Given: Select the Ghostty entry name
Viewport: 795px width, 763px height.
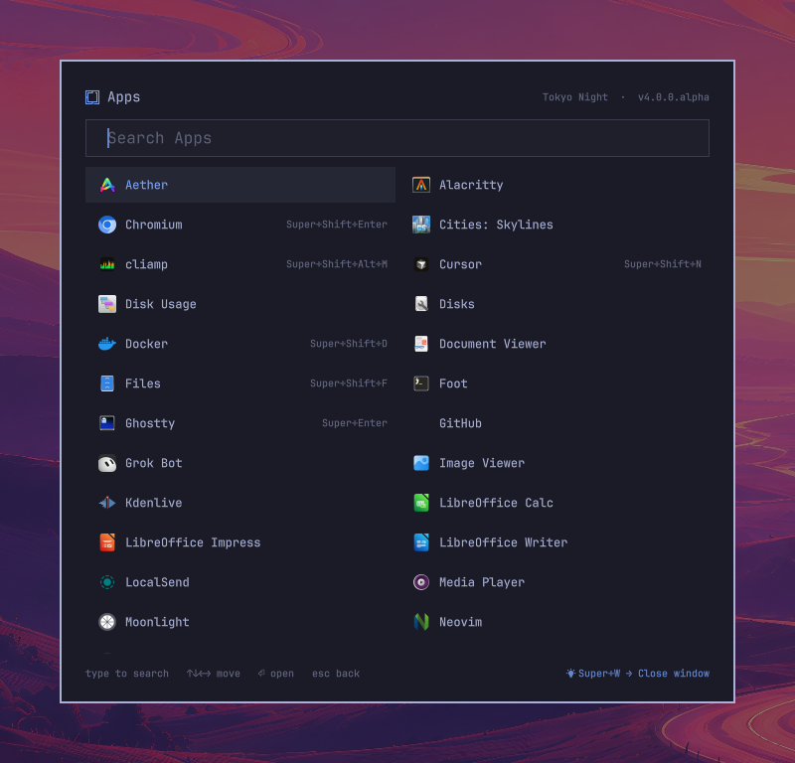Looking at the screenshot, I should click(150, 423).
